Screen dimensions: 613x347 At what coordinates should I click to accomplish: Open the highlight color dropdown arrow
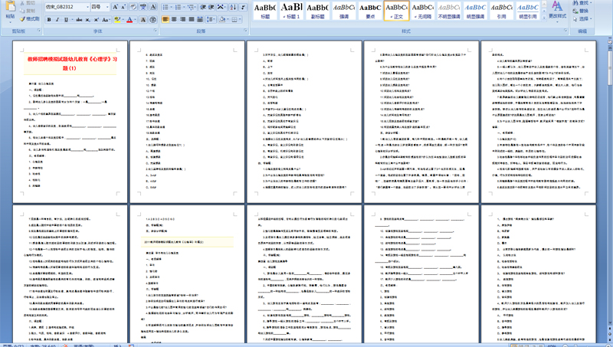click(123, 20)
